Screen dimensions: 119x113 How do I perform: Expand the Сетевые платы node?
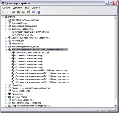pos(6,97)
